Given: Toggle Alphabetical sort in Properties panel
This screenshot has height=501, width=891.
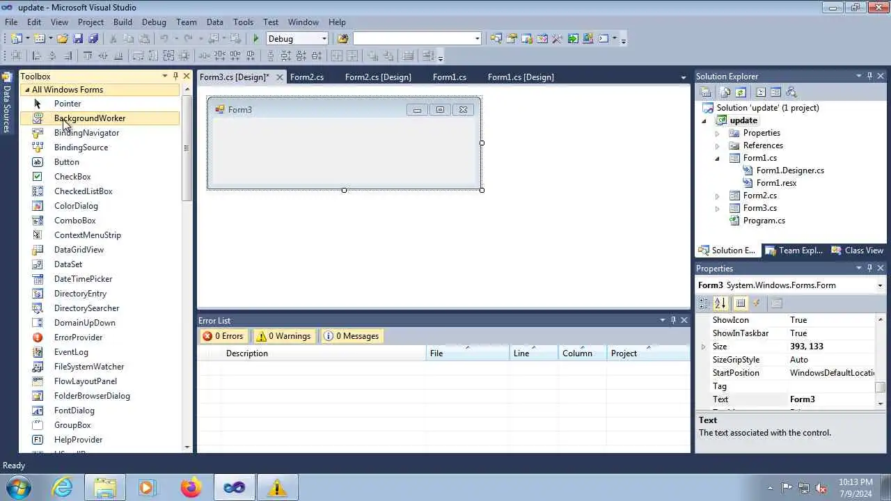Looking at the screenshot, I should [x=720, y=303].
